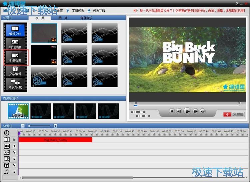The image size is (250, 182).
Task: Switch to the 背景音乐 resource tab
Action: click(x=86, y=18)
